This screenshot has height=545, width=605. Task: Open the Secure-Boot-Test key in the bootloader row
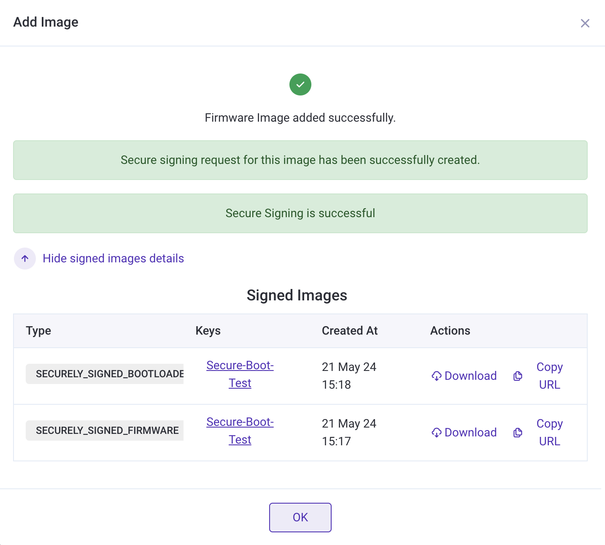point(240,374)
